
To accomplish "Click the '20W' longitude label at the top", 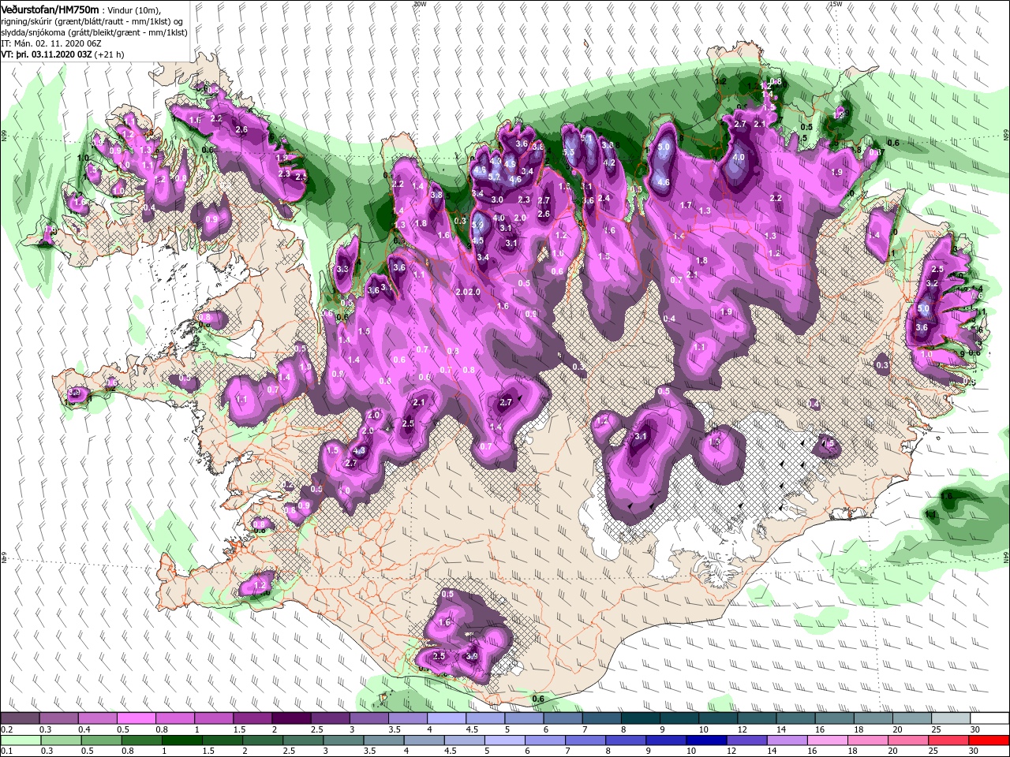I will pos(419,4).
